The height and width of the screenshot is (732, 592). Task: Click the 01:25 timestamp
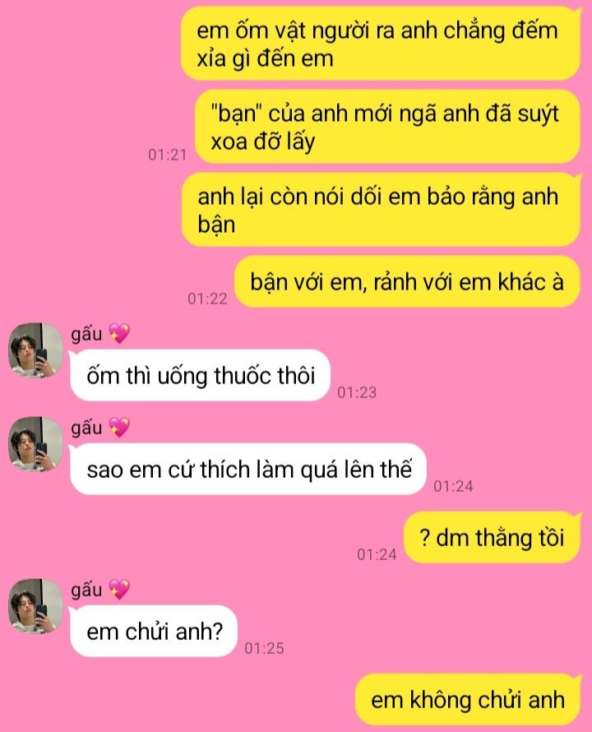tap(264, 648)
